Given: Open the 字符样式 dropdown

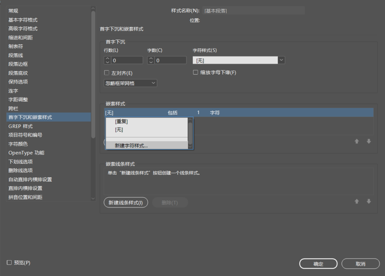Looking at the screenshot, I should 281,60.
